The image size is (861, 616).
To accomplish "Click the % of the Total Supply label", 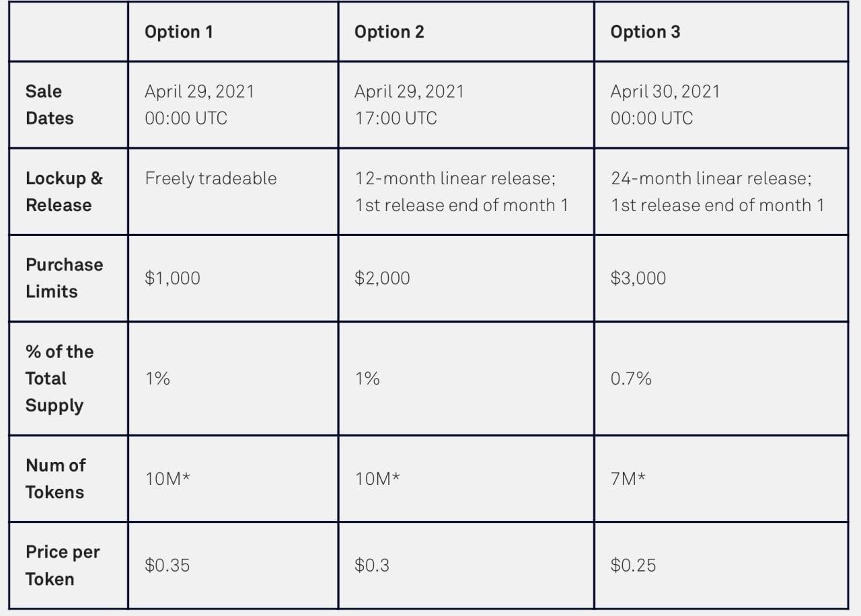I will click(x=59, y=378).
